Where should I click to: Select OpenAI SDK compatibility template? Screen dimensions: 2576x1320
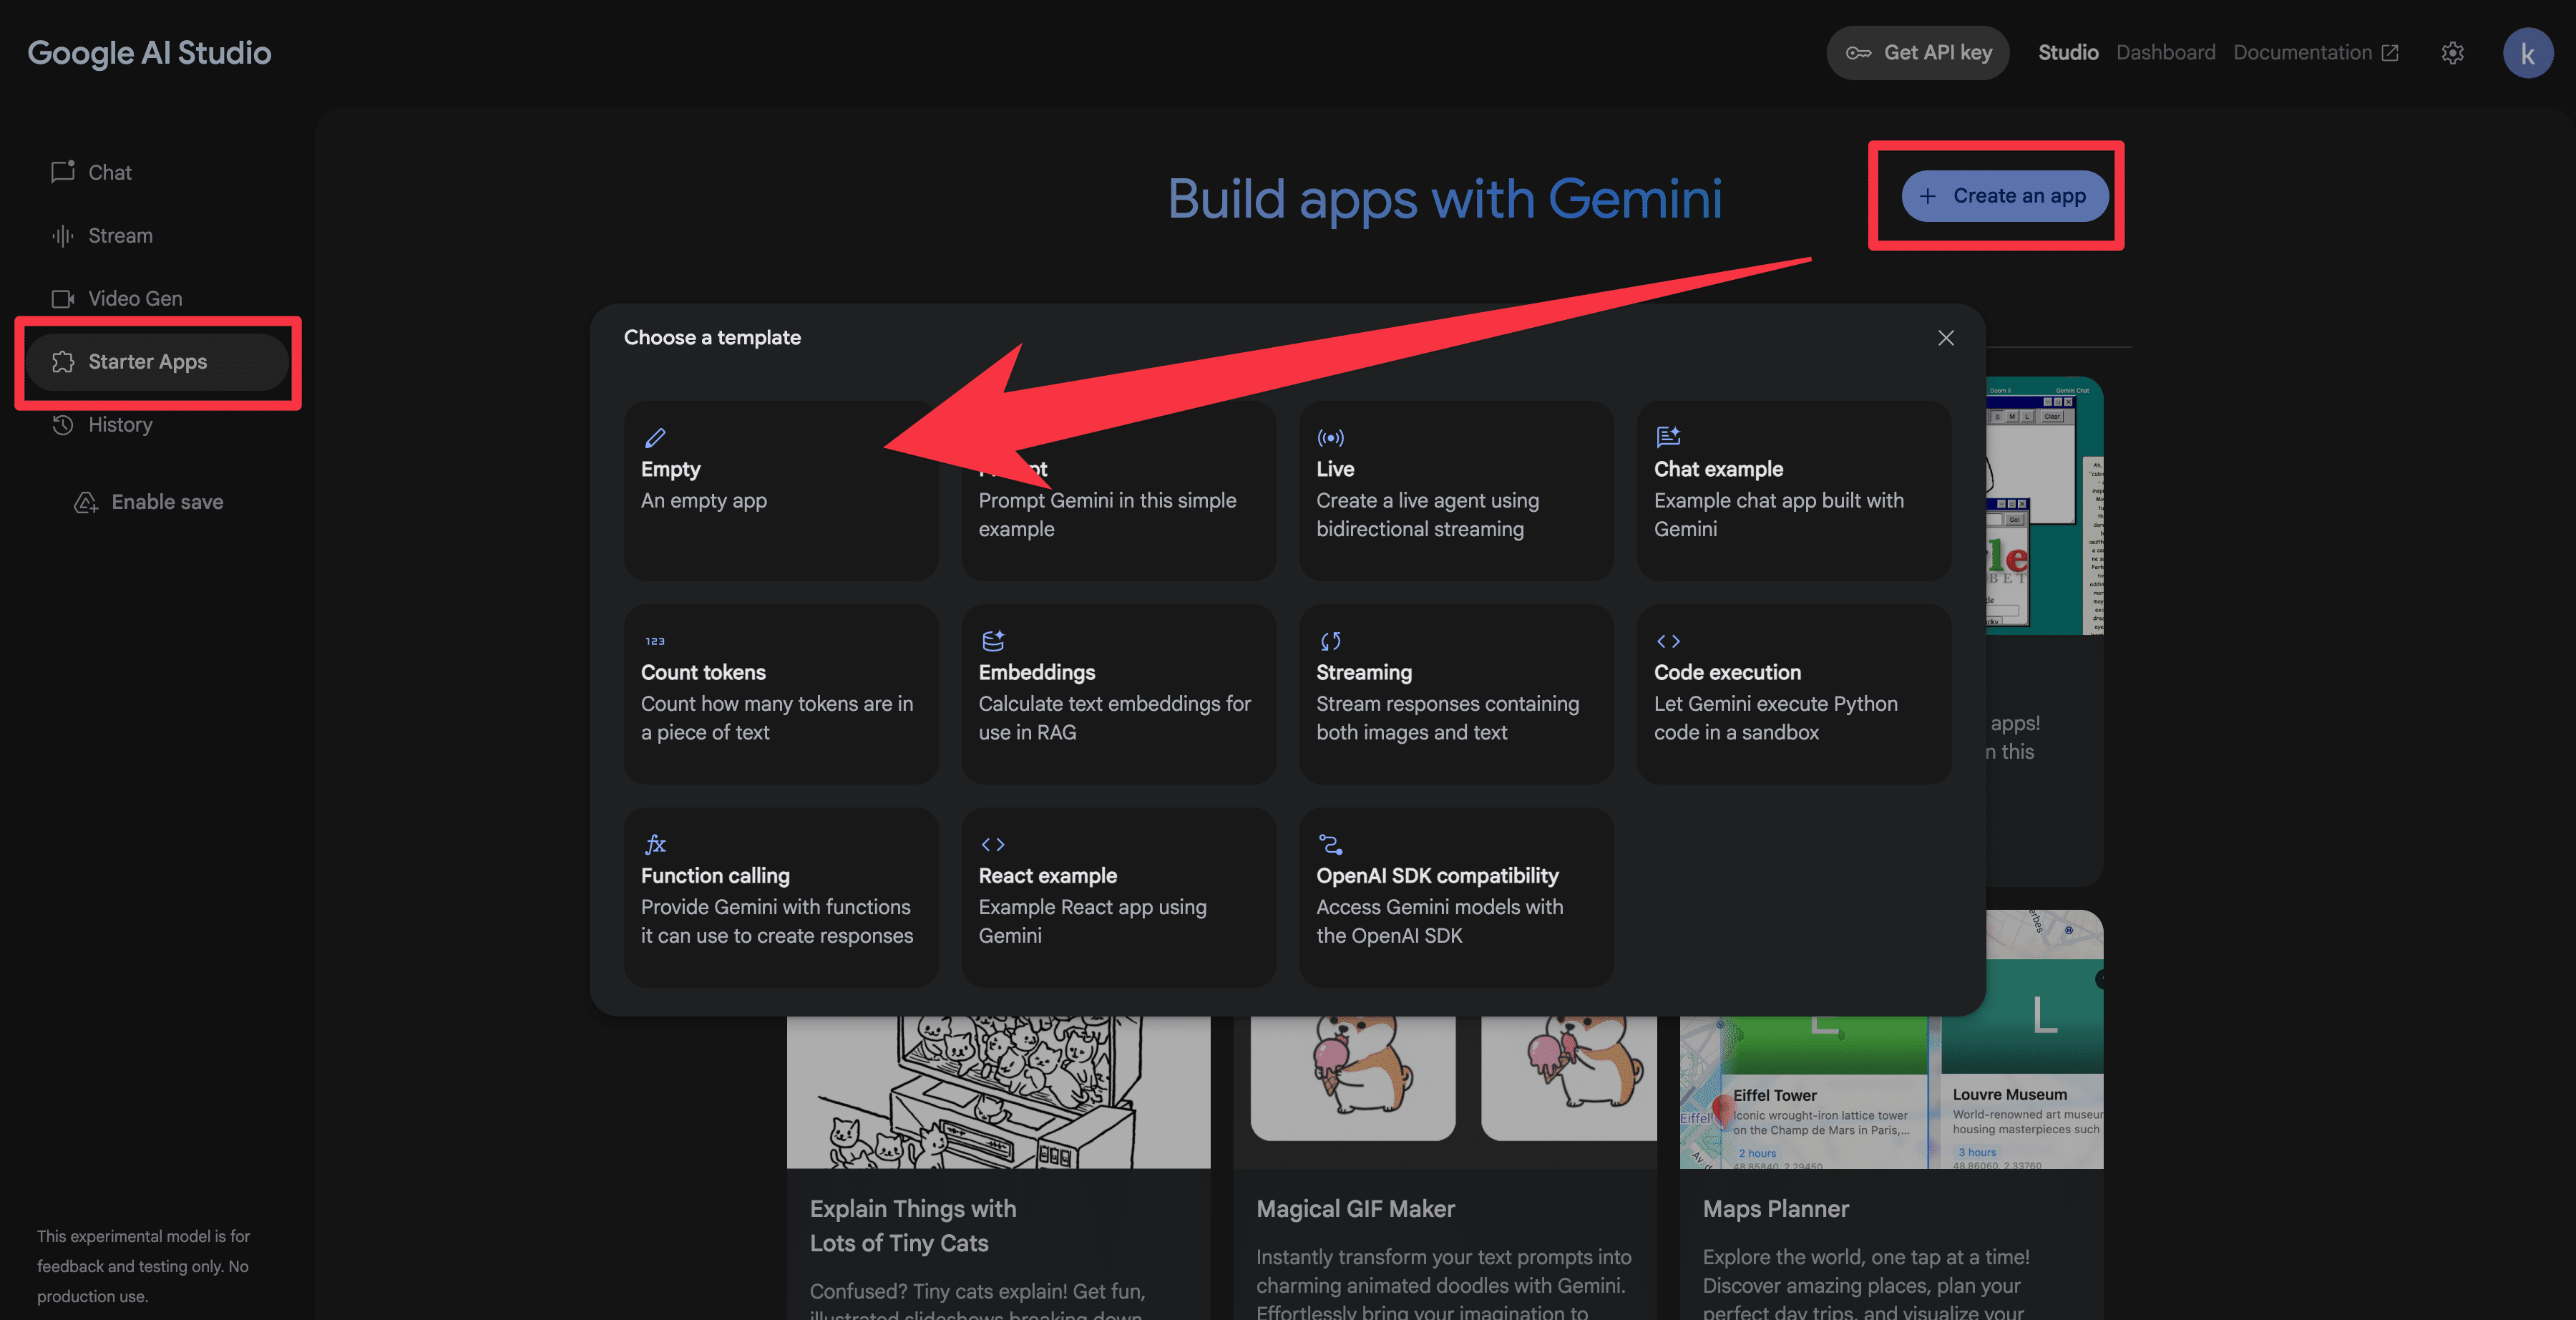1455,897
